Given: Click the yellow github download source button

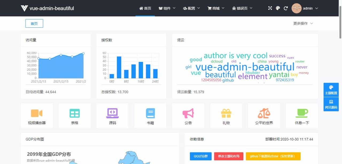Looking at the screenshot, I should [273, 156].
